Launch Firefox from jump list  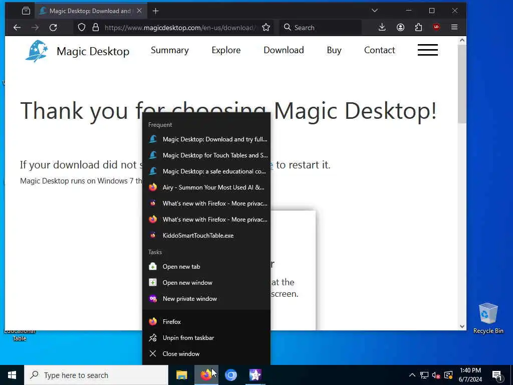[206, 321]
